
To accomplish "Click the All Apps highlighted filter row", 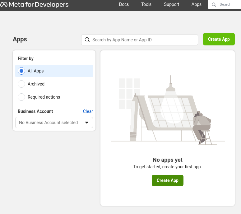I will pos(54,71).
